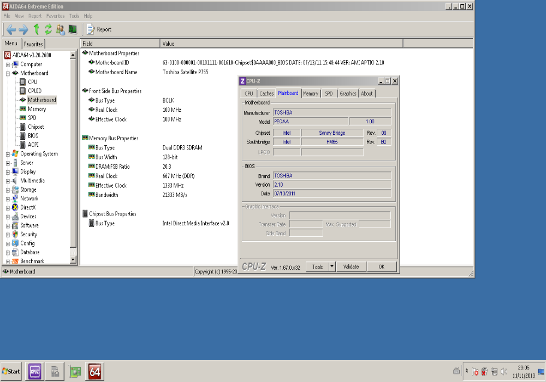This screenshot has width=546, height=382.
Task: Open the Report wizard button
Action: pos(99,29)
